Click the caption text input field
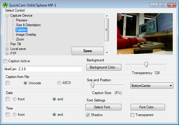179x125 pixels. pos(42,69)
